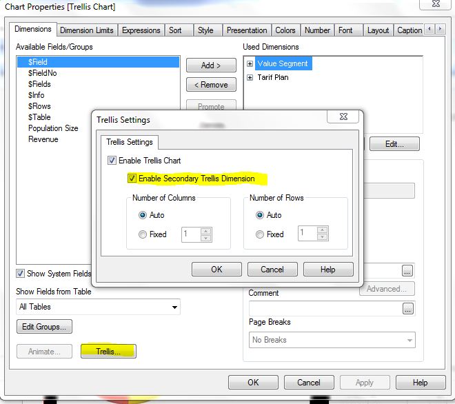
Task: Click Cancel in Chart Properties
Action: [x=309, y=383]
